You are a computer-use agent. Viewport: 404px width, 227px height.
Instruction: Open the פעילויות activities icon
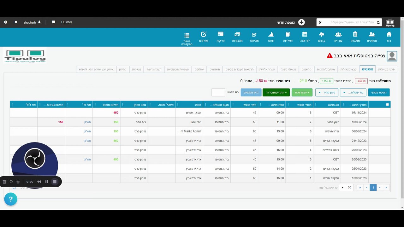pos(288,34)
